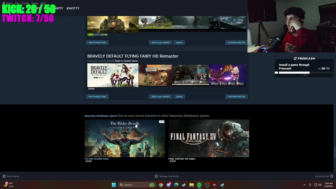Click the Manage Downloads download icon

[x=156, y=176]
